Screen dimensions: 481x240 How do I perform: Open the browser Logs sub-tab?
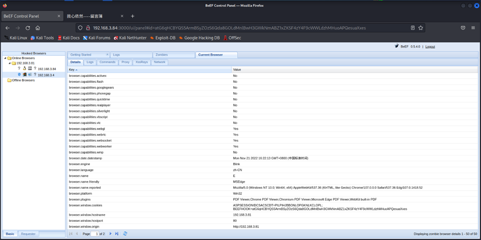[x=90, y=62]
